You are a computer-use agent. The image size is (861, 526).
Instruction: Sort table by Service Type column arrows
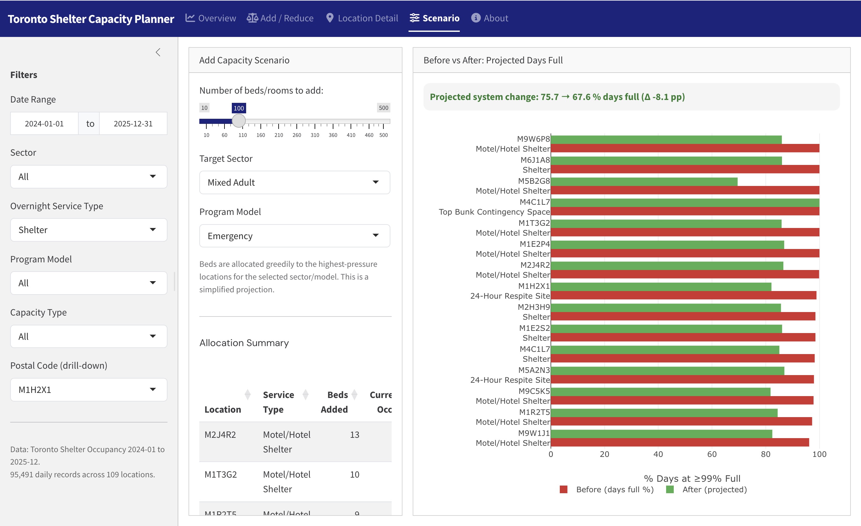[305, 394]
